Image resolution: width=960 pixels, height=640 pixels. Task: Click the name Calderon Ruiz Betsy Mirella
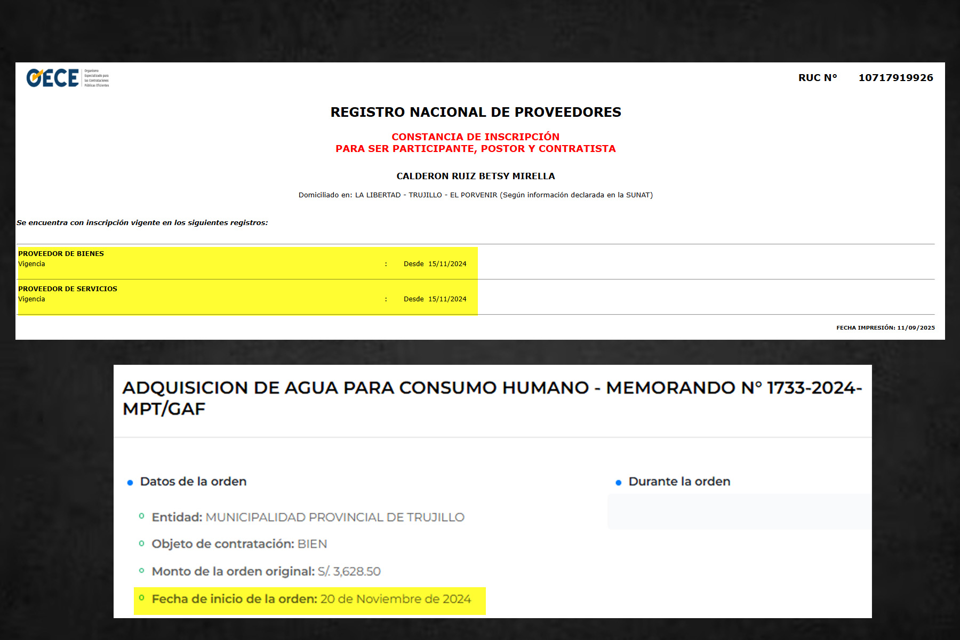[x=476, y=176]
